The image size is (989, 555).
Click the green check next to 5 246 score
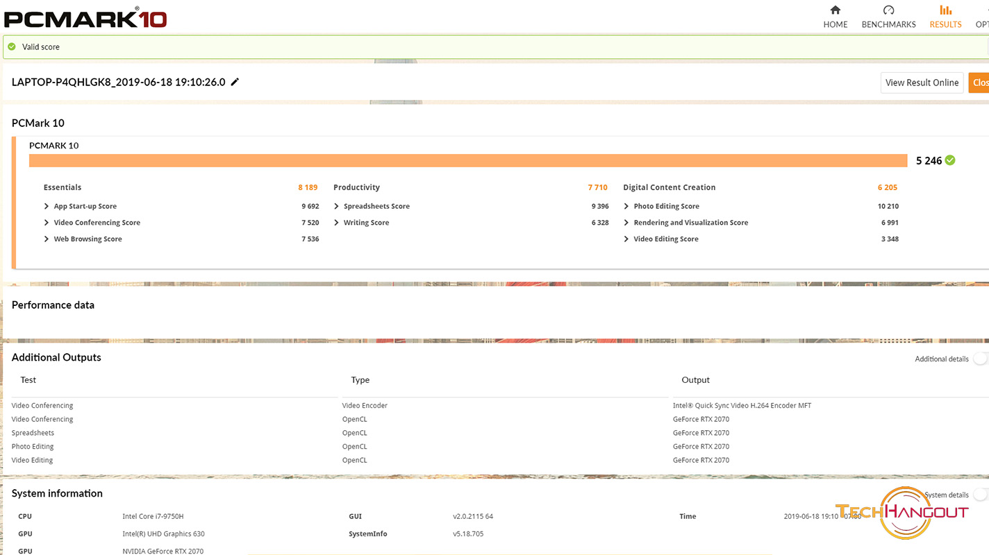point(950,160)
